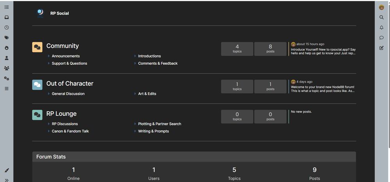Viewport: 390px width, 182px height.
Task: Open the Writing & Prompts subcategory
Action: pos(153,131)
